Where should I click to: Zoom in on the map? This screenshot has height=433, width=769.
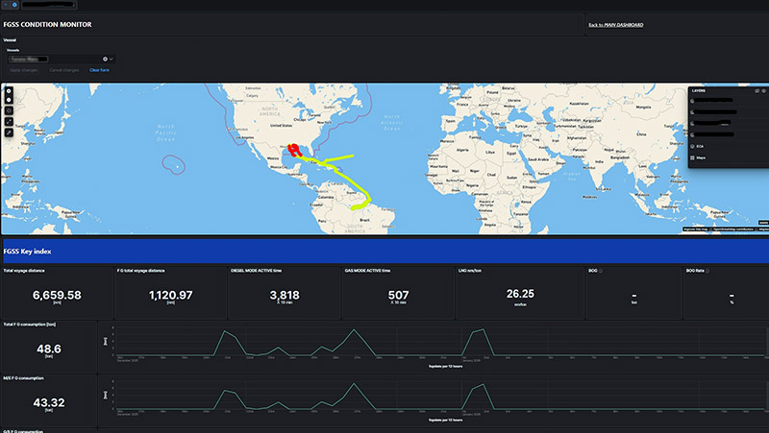click(9, 90)
